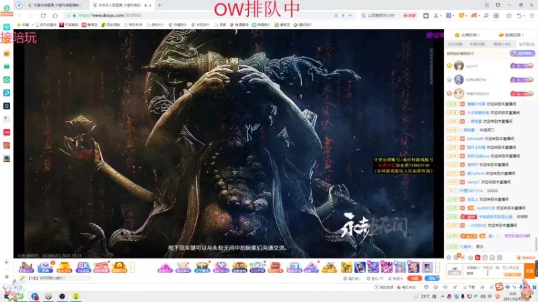This screenshot has height=302, width=538.
Task: Go to the browser home page icon
Action: [x=55, y=15]
